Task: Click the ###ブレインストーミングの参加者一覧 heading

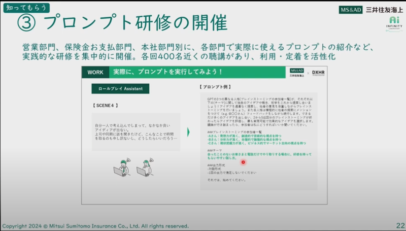Action: pyautogui.click(x=234, y=132)
